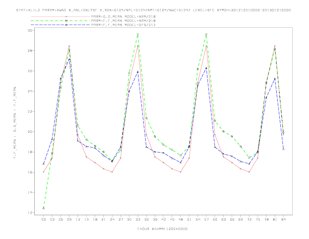Click the vertical F.F_MEAN O.O_MEAN axis label
Image resolution: width=309 pixels, height=239 pixels.
click(15, 123)
